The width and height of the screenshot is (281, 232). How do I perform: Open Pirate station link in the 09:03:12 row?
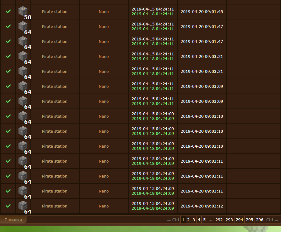click(54, 206)
